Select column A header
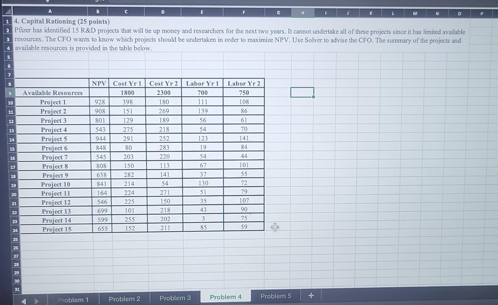 (x=50, y=12)
